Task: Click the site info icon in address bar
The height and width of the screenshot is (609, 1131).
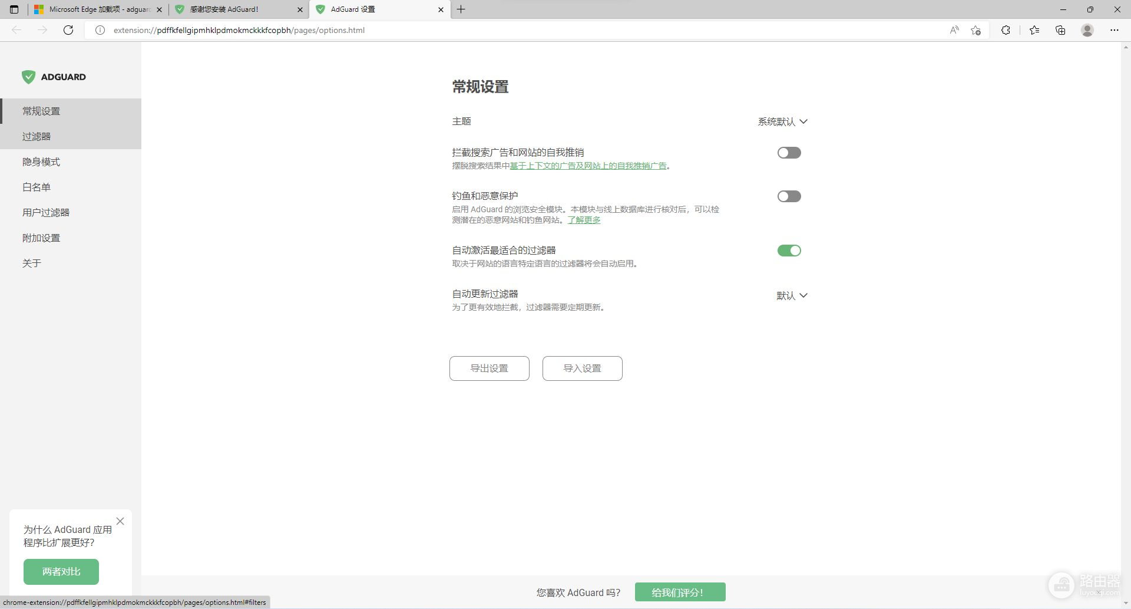Action: point(100,30)
